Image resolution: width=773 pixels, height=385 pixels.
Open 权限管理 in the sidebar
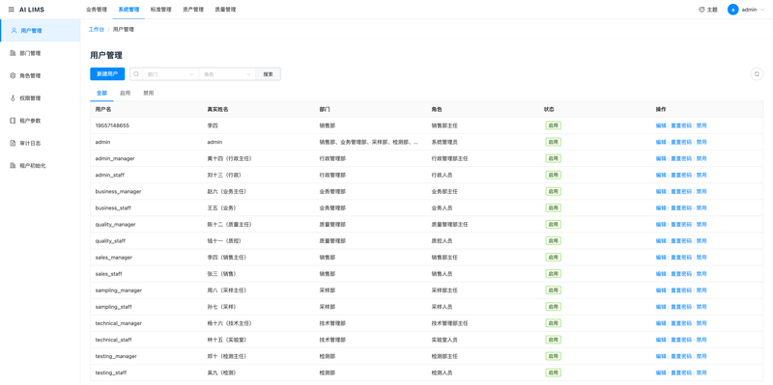[30, 98]
